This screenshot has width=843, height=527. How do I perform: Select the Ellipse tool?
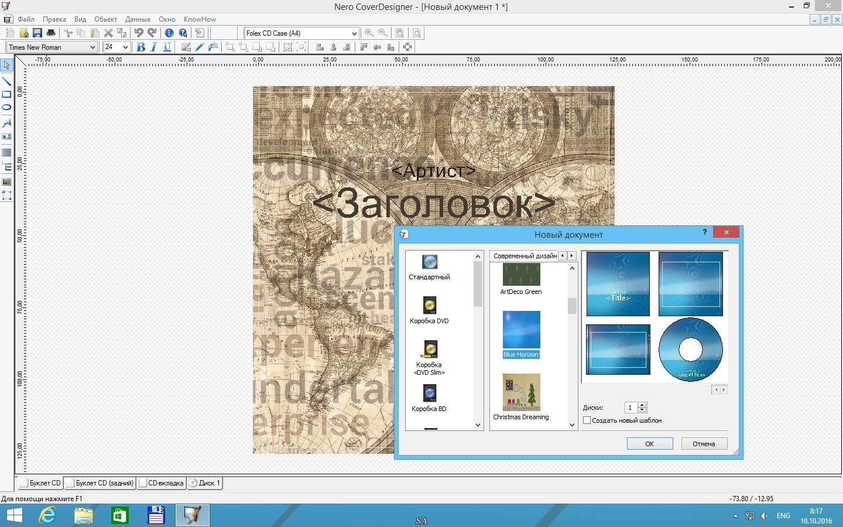(x=6, y=108)
